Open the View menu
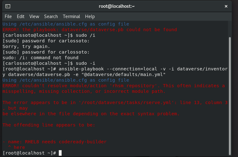The height and width of the screenshot is (157, 238). click(34, 17)
